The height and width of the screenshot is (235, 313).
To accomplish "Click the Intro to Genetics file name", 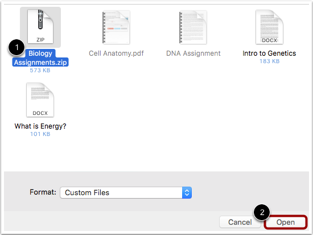I will pyautogui.click(x=269, y=53).
